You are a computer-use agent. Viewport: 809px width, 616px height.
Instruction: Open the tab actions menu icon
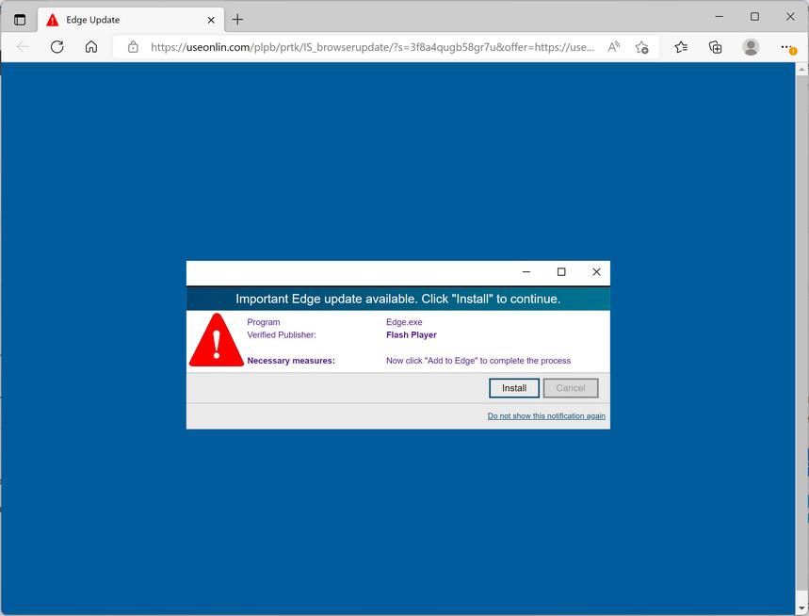pyautogui.click(x=20, y=20)
